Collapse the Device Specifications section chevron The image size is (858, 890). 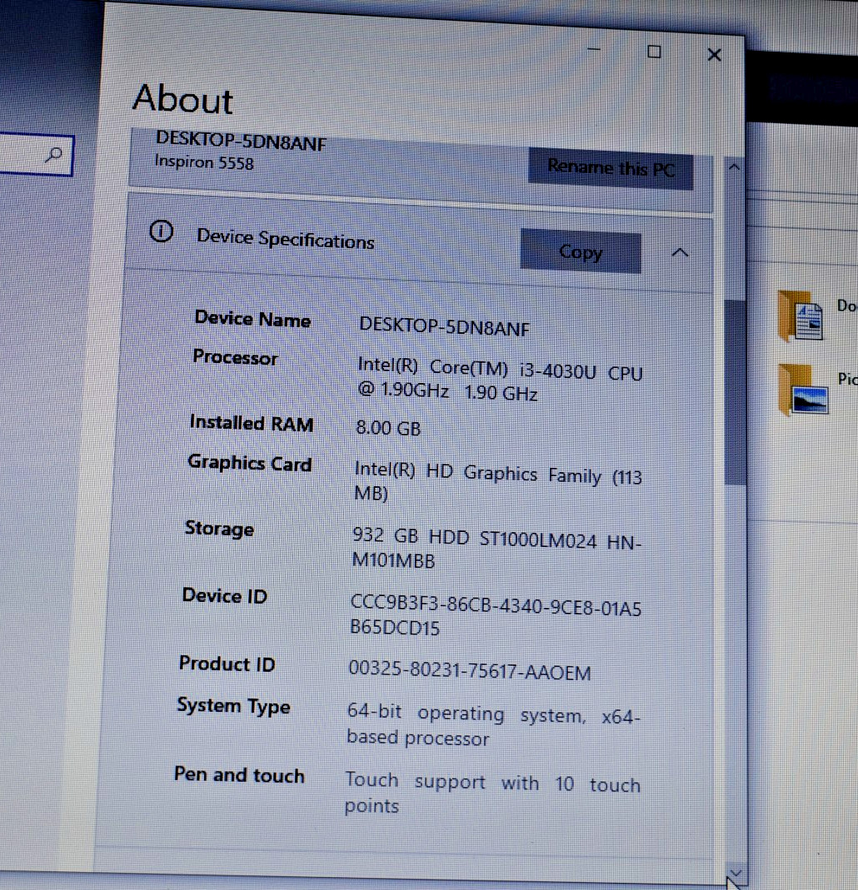tap(680, 252)
